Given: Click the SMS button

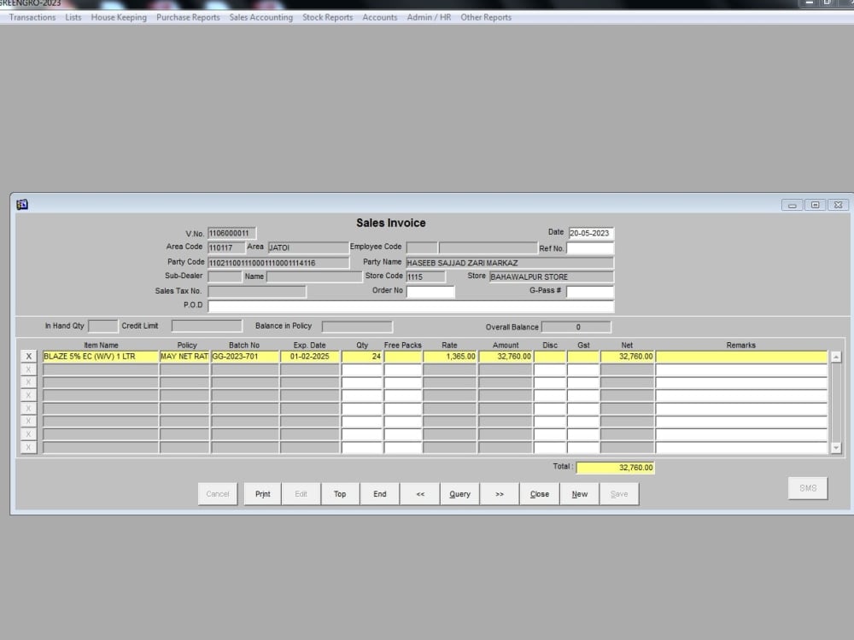Looking at the screenshot, I should [x=807, y=487].
